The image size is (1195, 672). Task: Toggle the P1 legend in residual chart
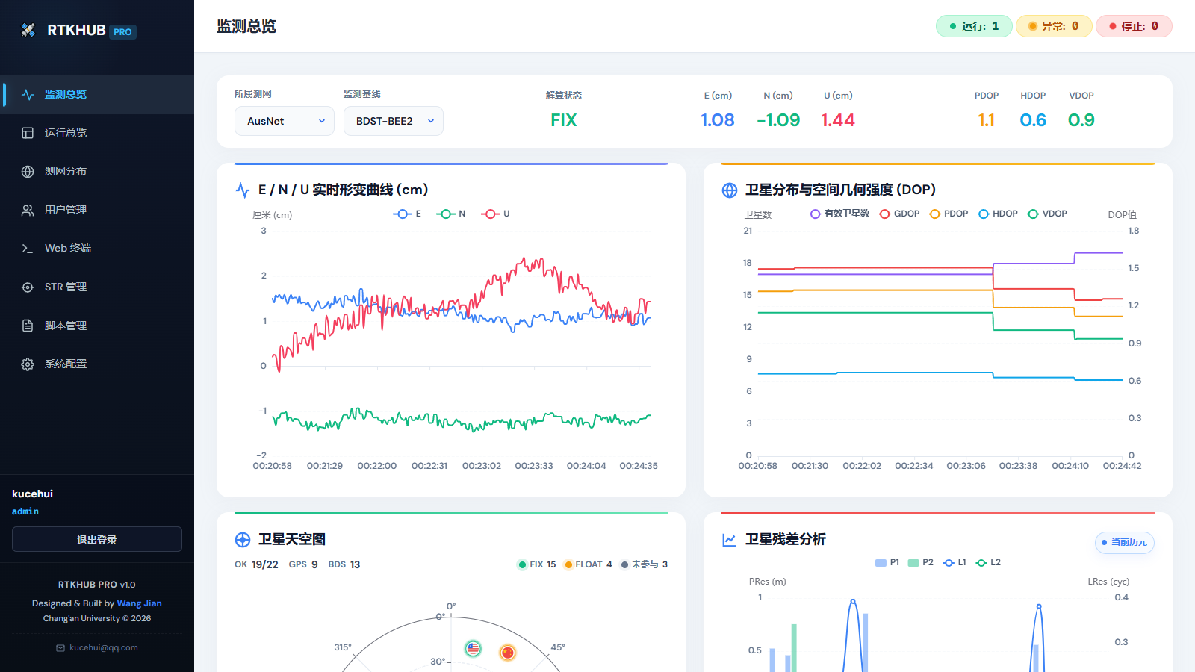click(887, 563)
